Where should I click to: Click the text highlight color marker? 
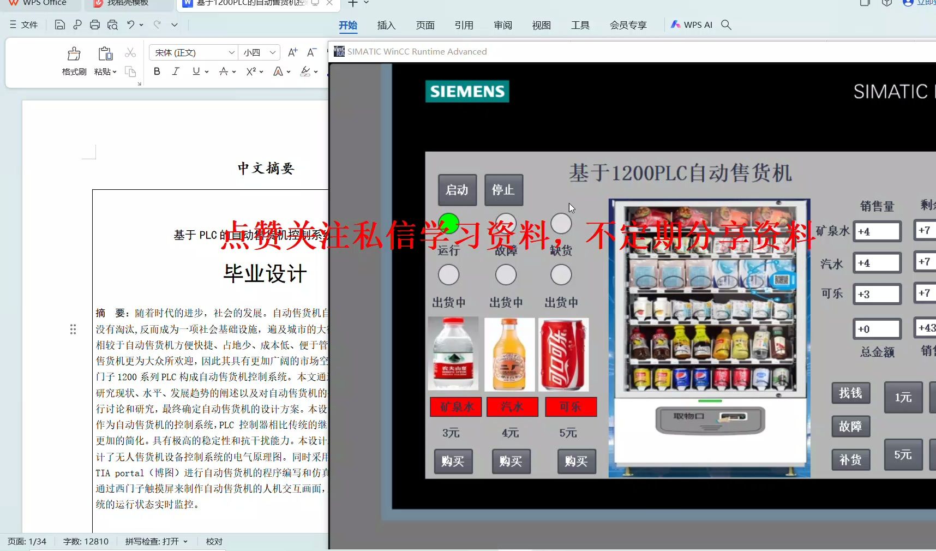click(x=305, y=71)
